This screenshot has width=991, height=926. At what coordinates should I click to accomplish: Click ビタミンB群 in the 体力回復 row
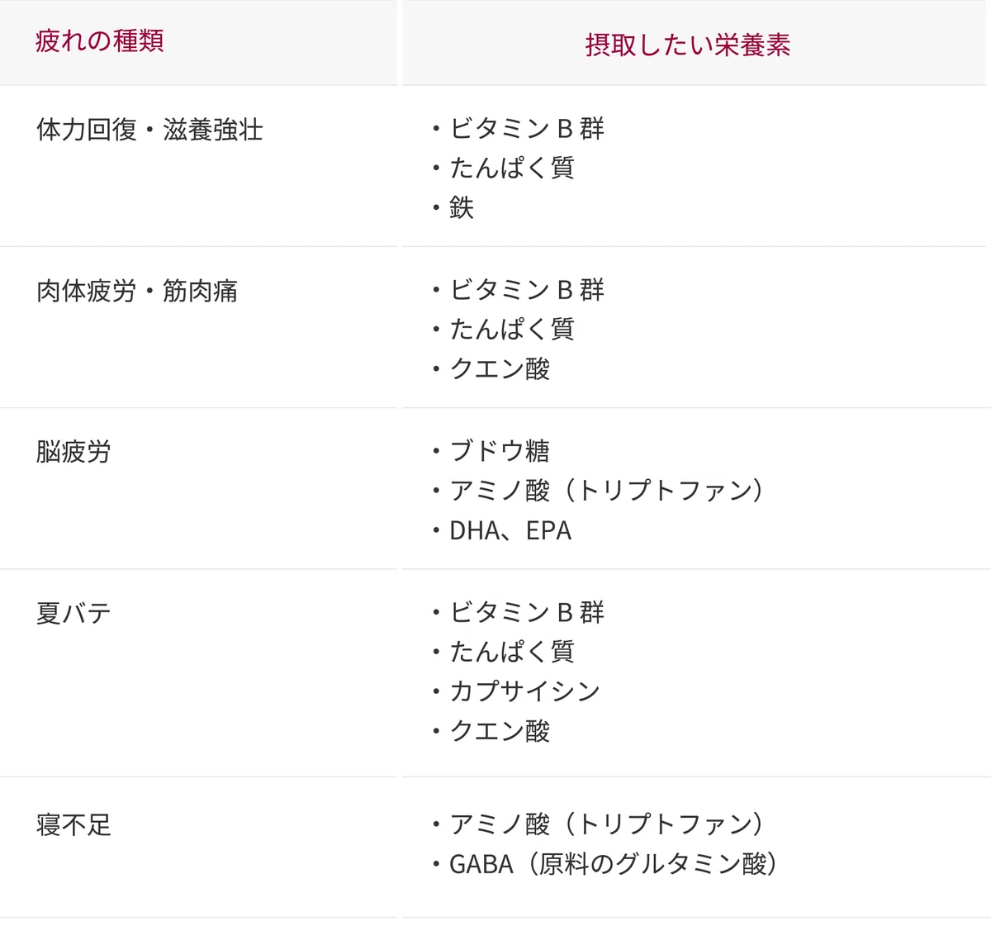coord(527,128)
